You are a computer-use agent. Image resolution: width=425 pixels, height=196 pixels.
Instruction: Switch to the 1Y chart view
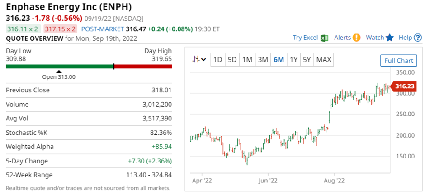pos(293,60)
